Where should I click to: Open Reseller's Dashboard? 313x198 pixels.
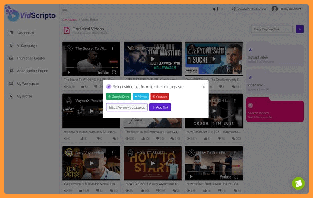(x=249, y=9)
